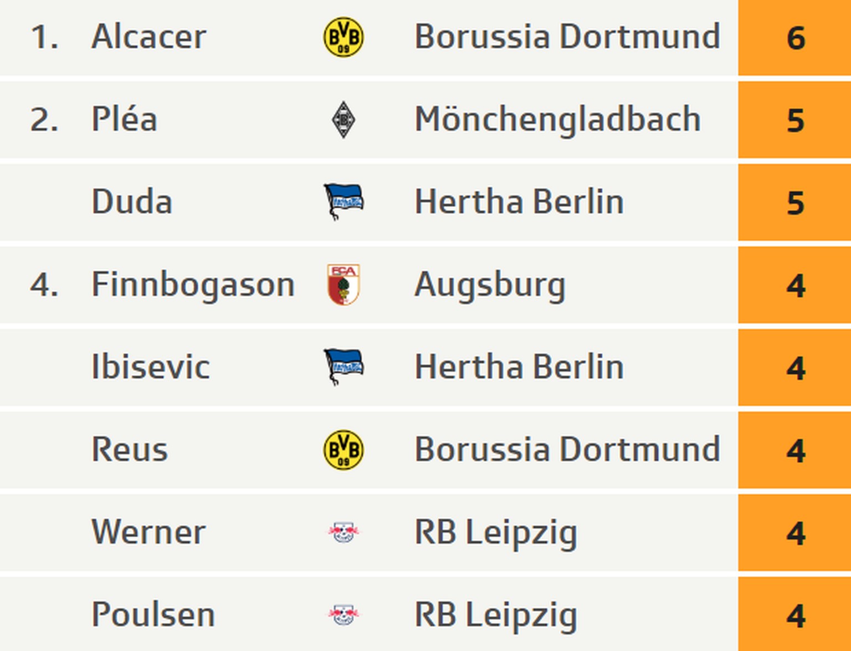
Task: Click RB Leipzig text in Werner's row
Action: coord(496,532)
